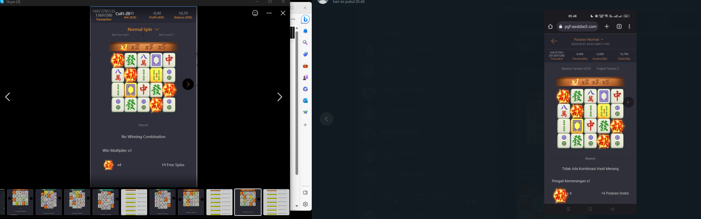Open the Games chess icon in Edge sidebar

pos(305,77)
